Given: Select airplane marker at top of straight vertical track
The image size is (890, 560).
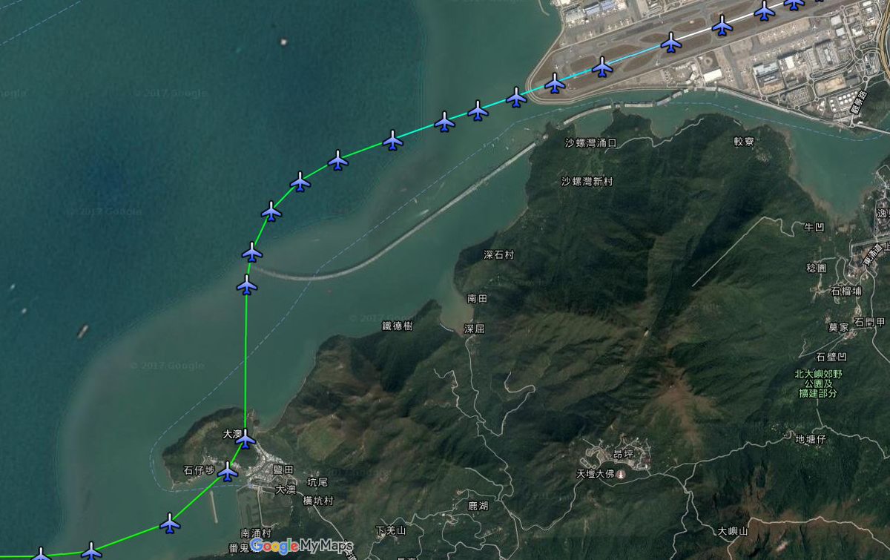Looking at the screenshot, I should (247, 285).
